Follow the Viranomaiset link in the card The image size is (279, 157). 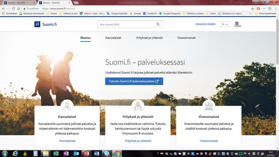pos(209,141)
